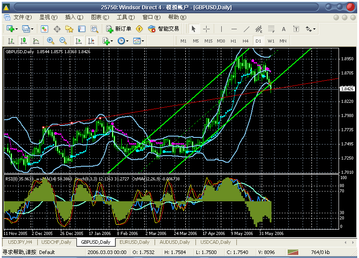Open the 图表(C) menu
The width and height of the screenshot is (359, 258).
100,17
